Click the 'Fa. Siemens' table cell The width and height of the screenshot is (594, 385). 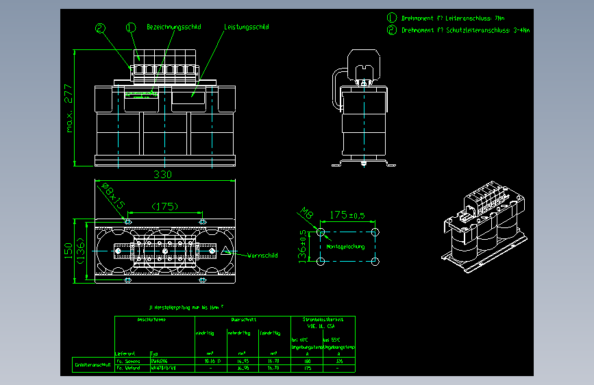point(128,362)
